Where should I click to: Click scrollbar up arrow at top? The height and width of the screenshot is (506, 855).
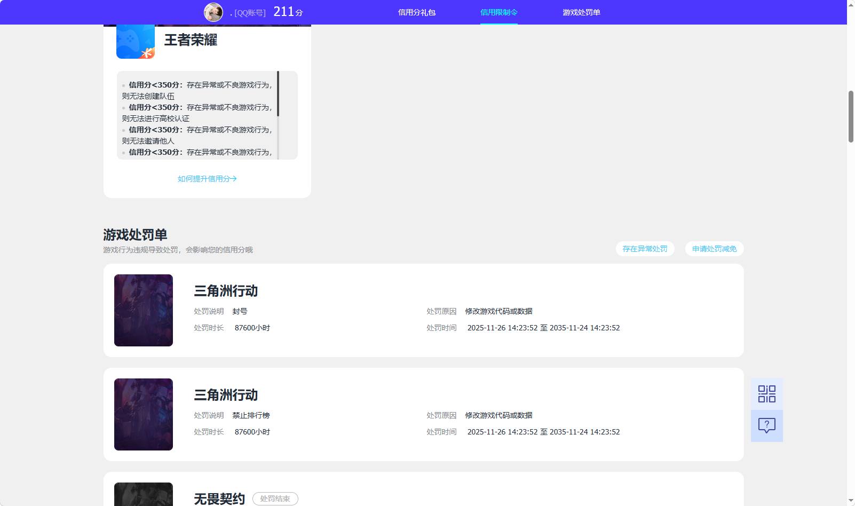pos(851,4)
